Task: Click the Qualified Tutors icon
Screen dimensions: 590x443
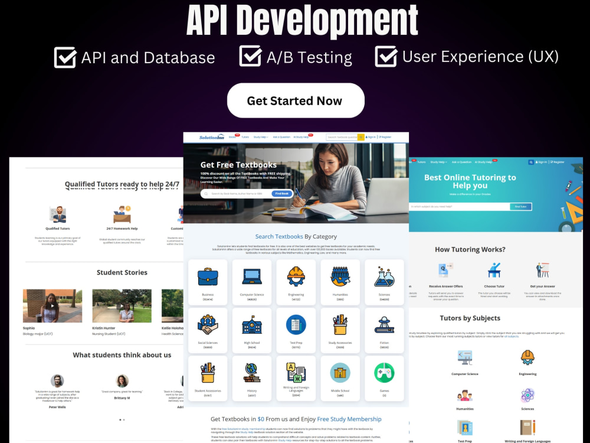Action: 58,214
